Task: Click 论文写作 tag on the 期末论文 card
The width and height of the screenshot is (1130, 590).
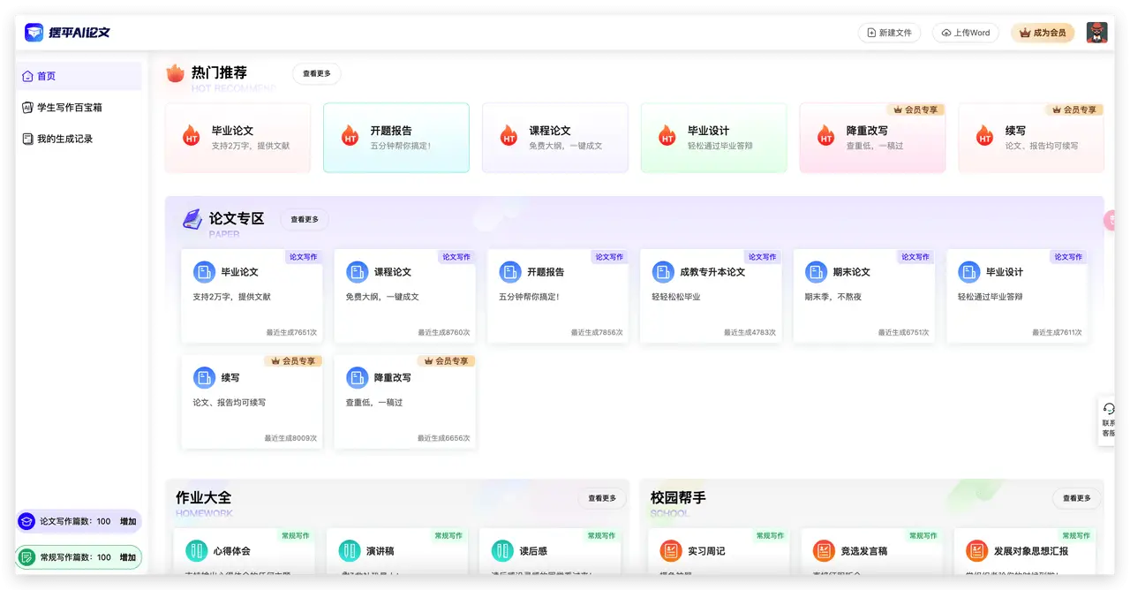Action: (915, 257)
